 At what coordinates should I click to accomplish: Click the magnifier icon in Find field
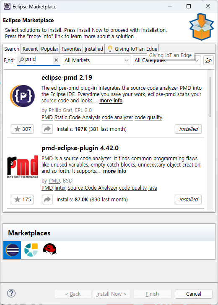pyautogui.click(x=21, y=60)
